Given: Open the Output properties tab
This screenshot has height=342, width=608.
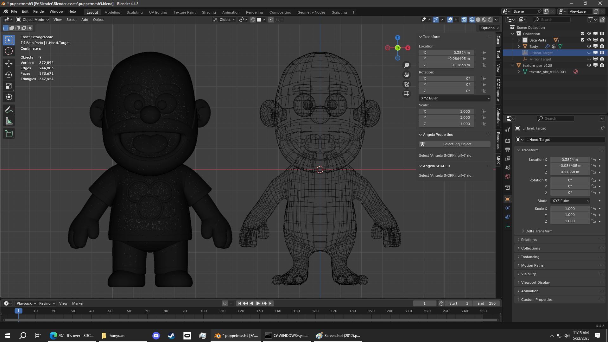Looking at the screenshot, I should pyautogui.click(x=508, y=149).
